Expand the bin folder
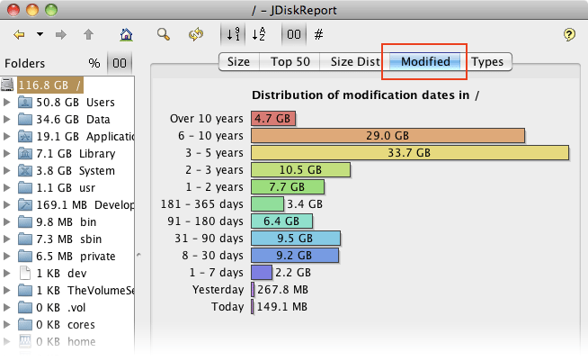The height and width of the screenshot is (361, 588). click(6, 222)
